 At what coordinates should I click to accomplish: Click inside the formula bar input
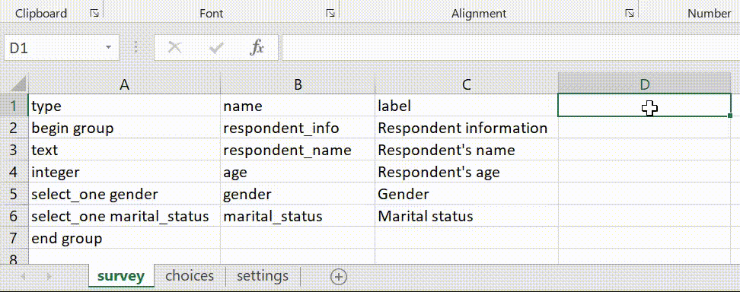pos(511,47)
